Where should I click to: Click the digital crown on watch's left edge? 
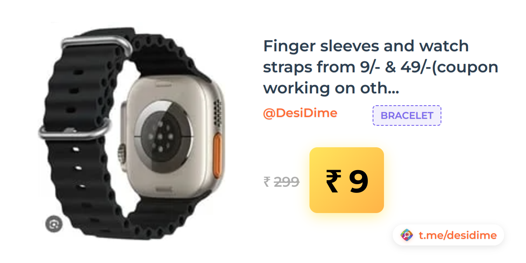pos(122,153)
